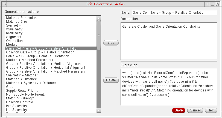The height and width of the screenshot is (118, 222).
Task: Click the list's vertical scrollbar thumb
Action: [99, 35]
